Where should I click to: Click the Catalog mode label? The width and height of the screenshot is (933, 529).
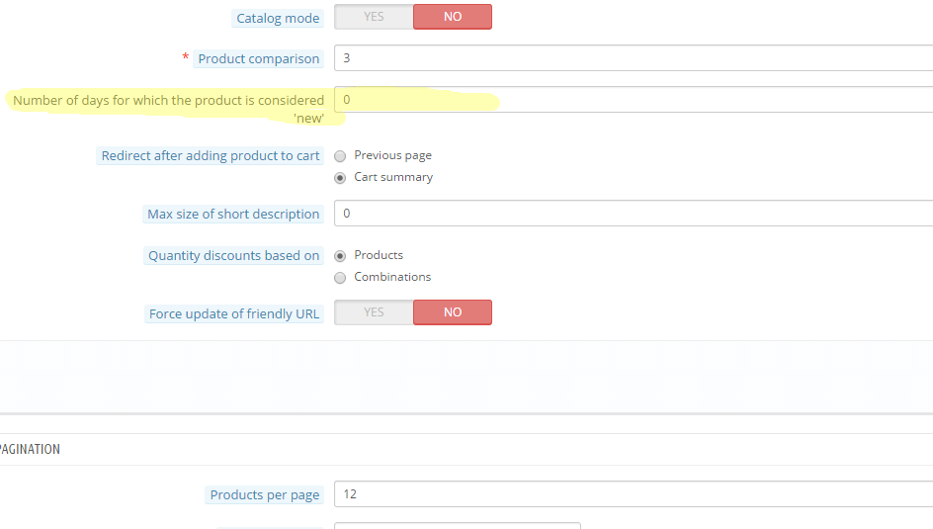click(278, 19)
